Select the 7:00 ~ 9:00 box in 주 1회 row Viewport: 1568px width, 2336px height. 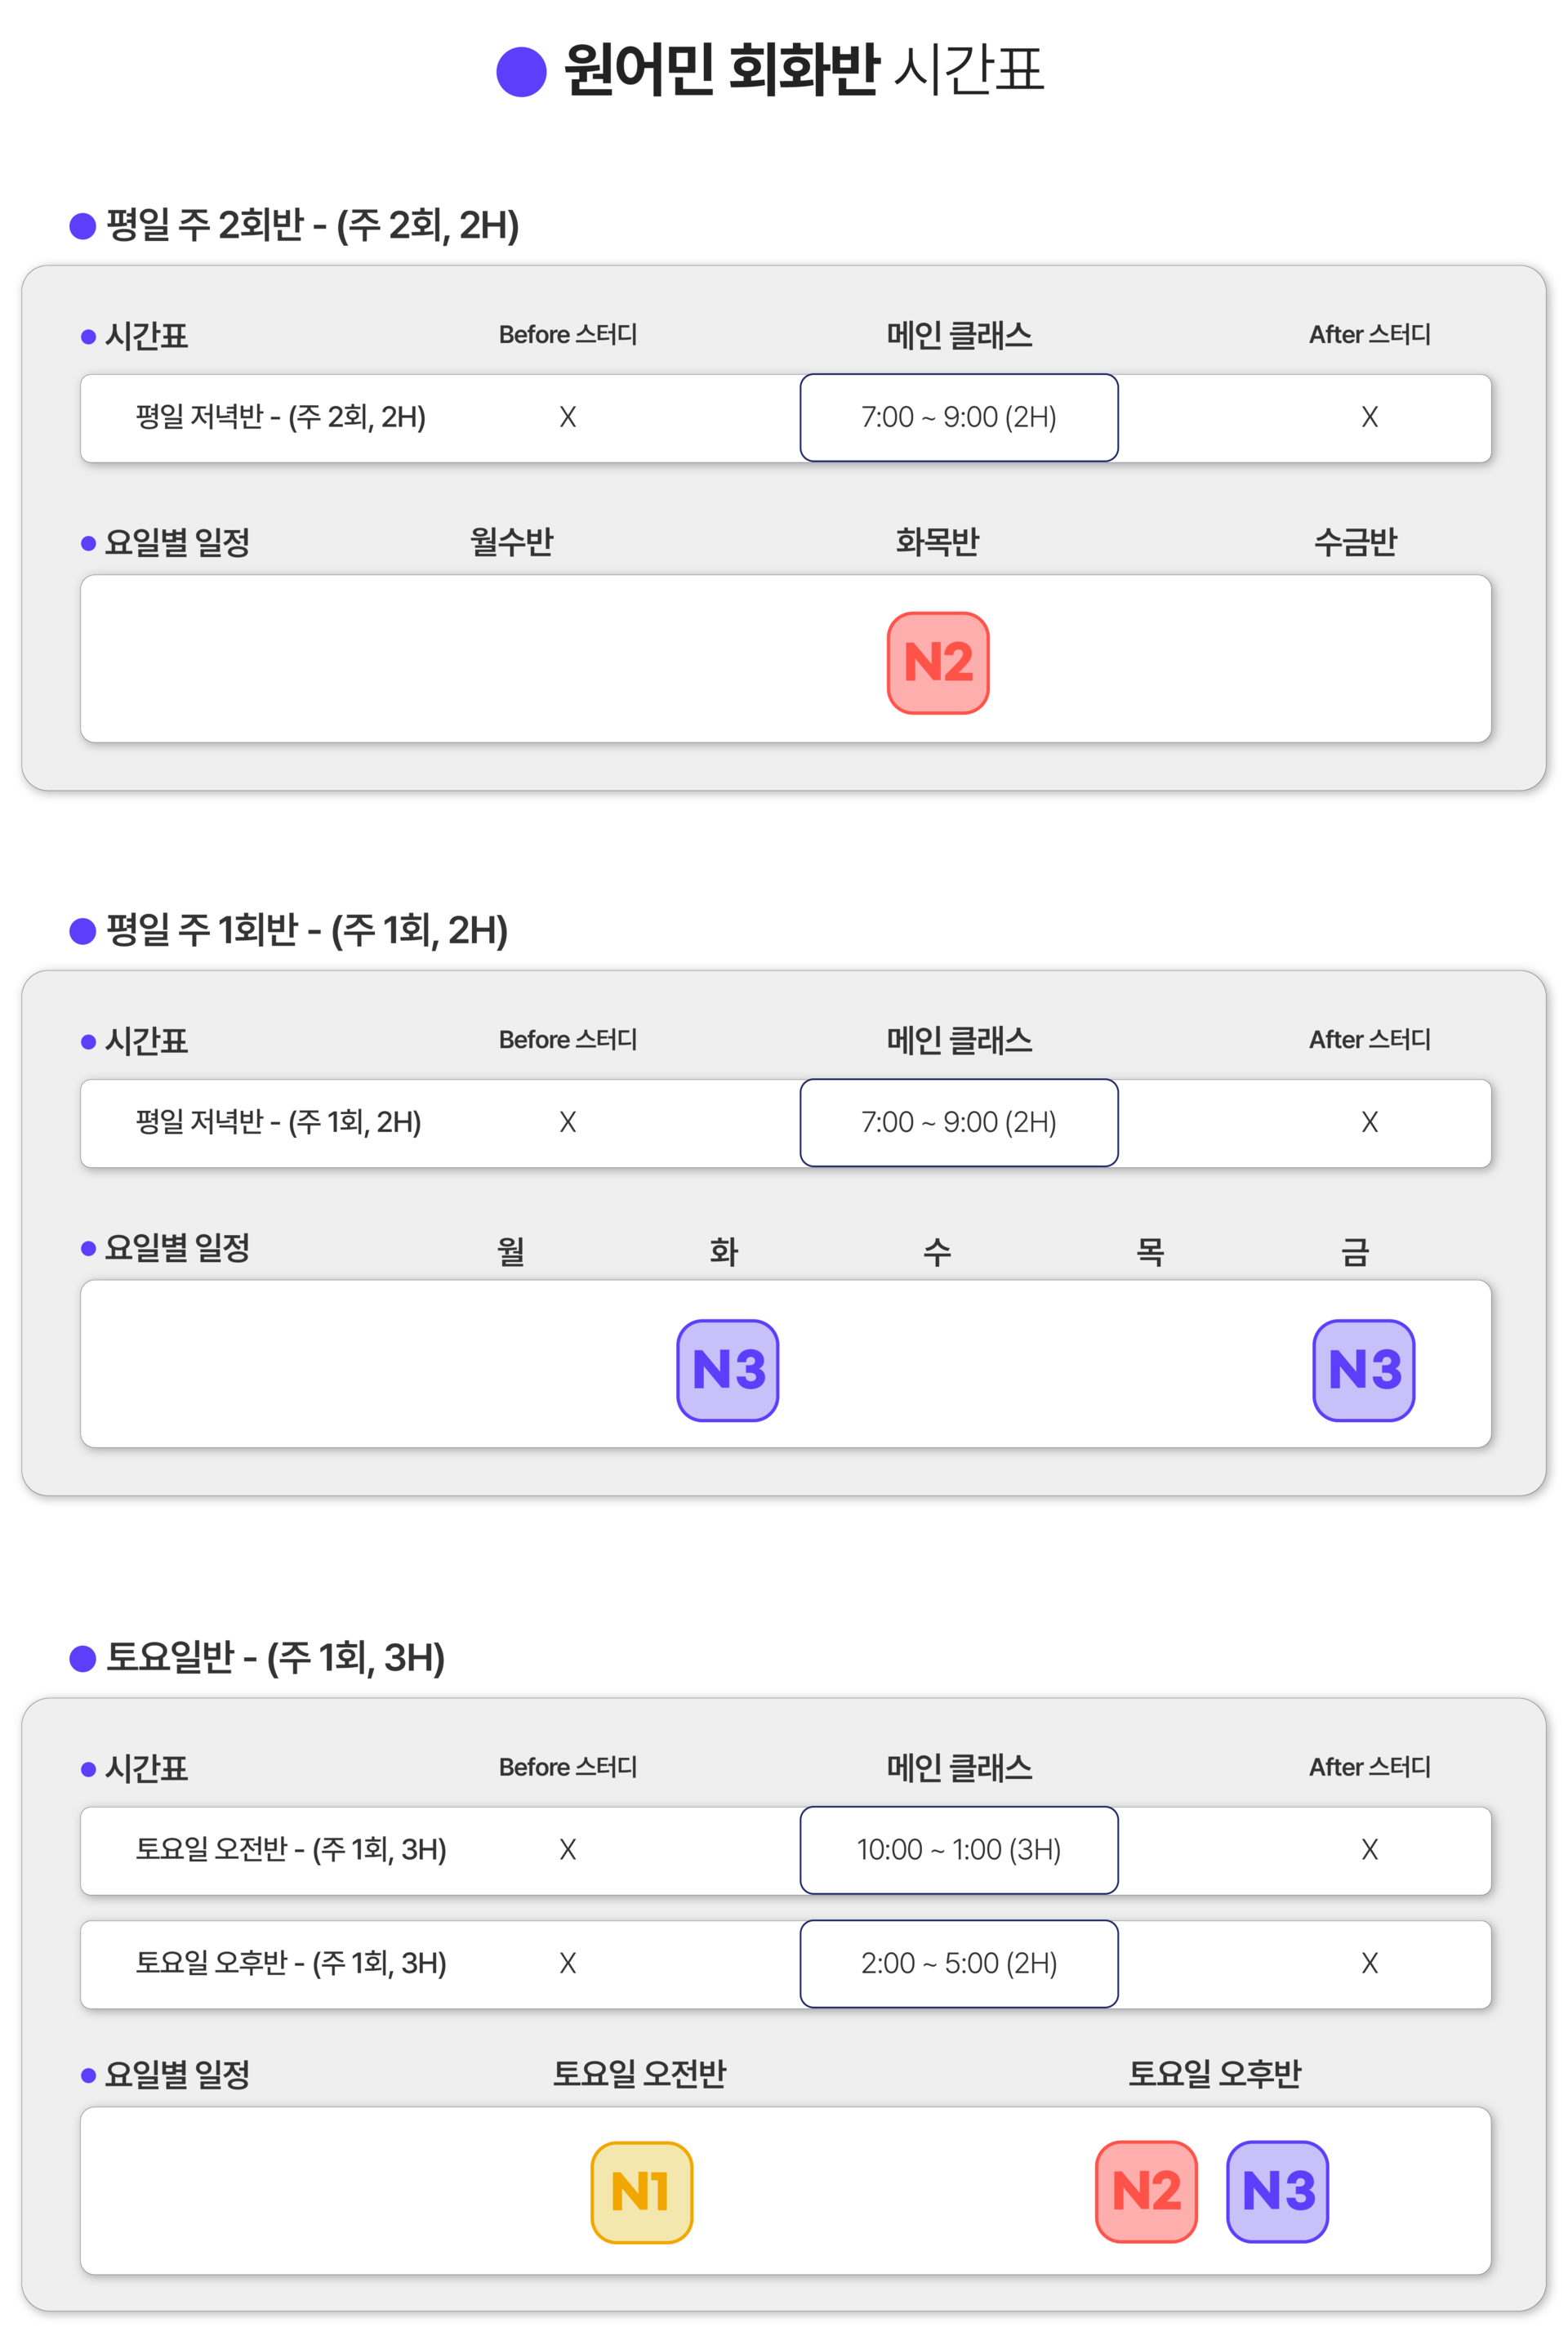pos(959,1122)
